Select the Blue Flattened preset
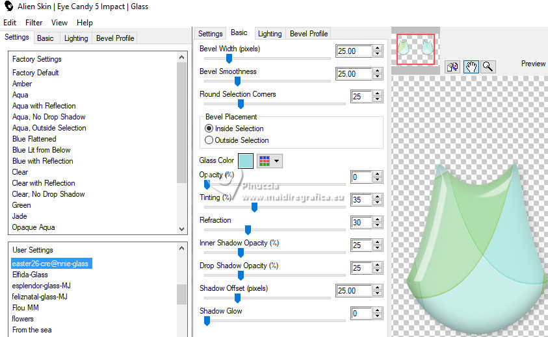This screenshot has width=548, height=337. (x=34, y=139)
